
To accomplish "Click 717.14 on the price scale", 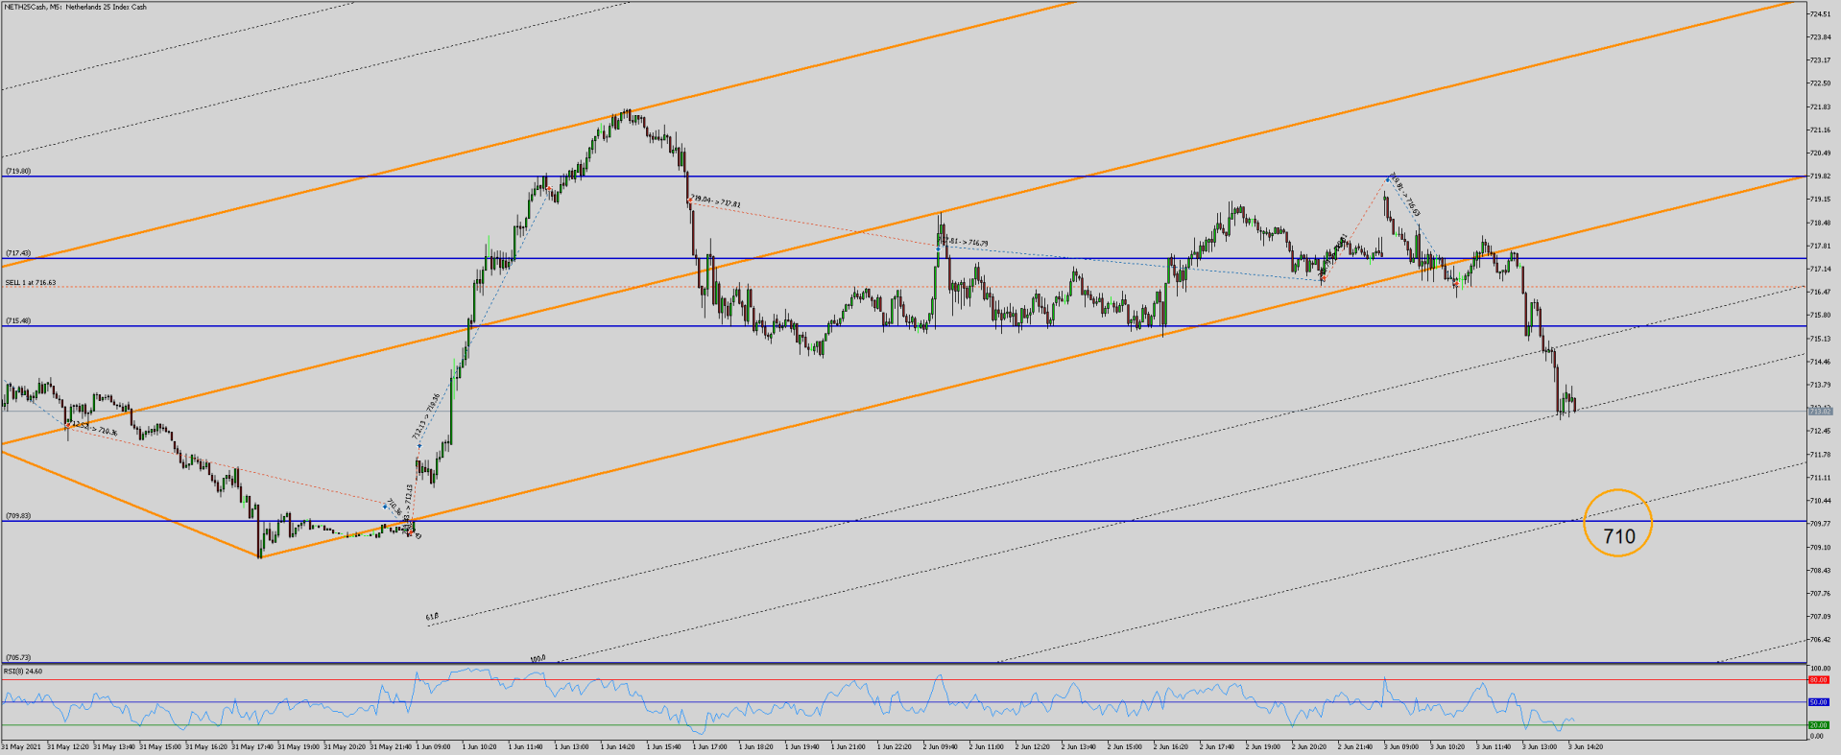I will 1818,269.
